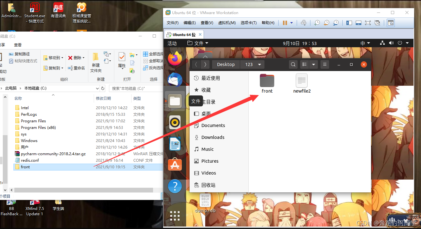
Task: Open the 虚拟机(M) menu in VMware
Action: click(227, 23)
